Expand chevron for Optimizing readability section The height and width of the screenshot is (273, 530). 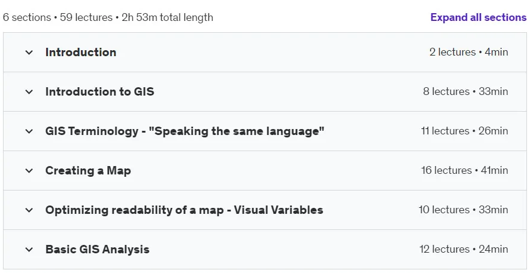coord(29,210)
